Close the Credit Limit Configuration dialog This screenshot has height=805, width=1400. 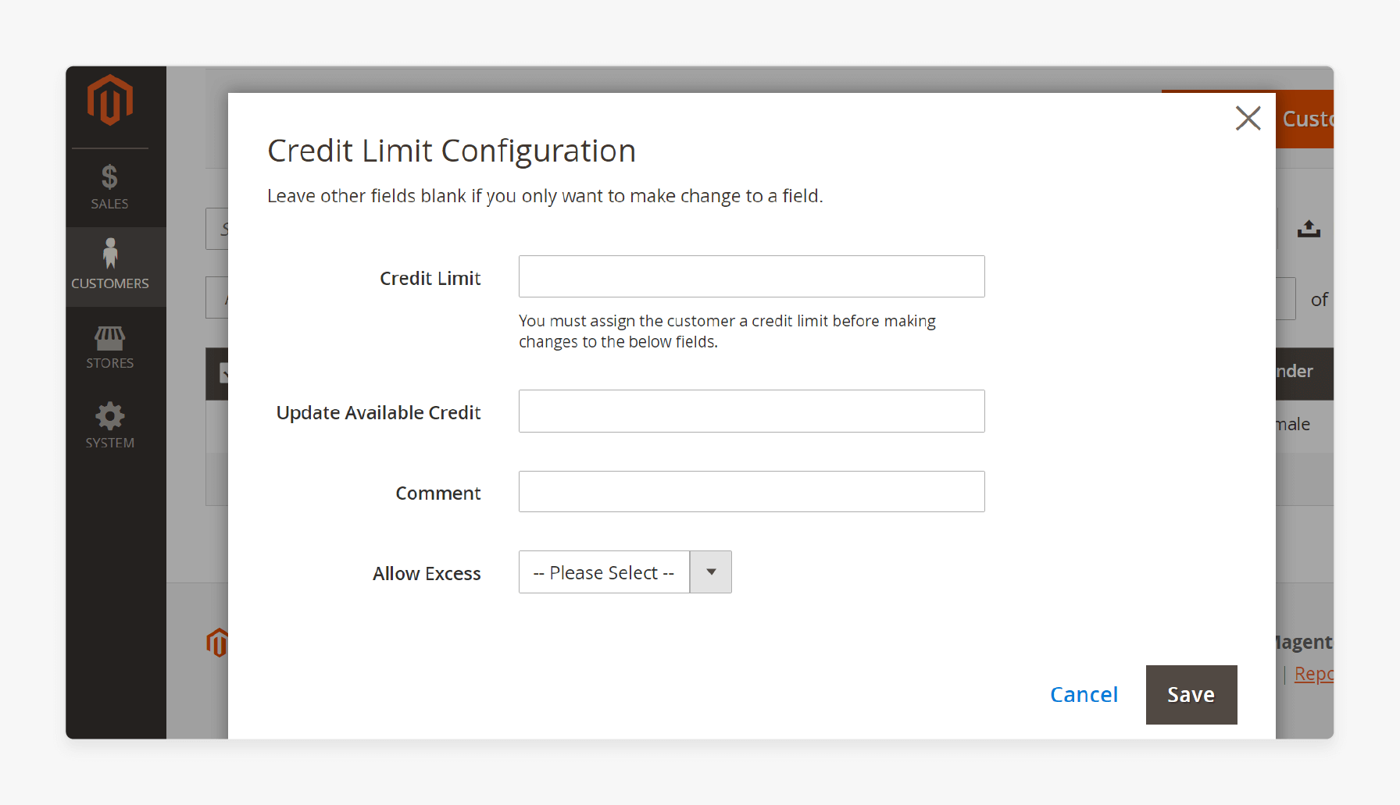click(x=1248, y=119)
